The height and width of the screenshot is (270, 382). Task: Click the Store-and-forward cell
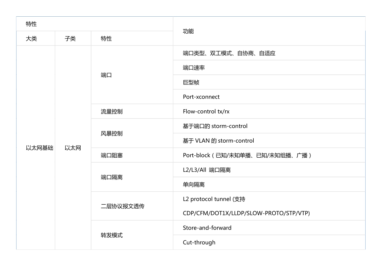(x=269, y=228)
